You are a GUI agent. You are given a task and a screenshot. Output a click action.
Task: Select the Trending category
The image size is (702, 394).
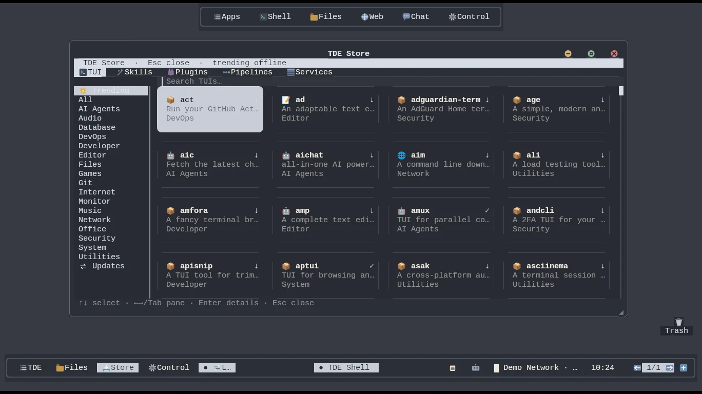tap(111, 91)
